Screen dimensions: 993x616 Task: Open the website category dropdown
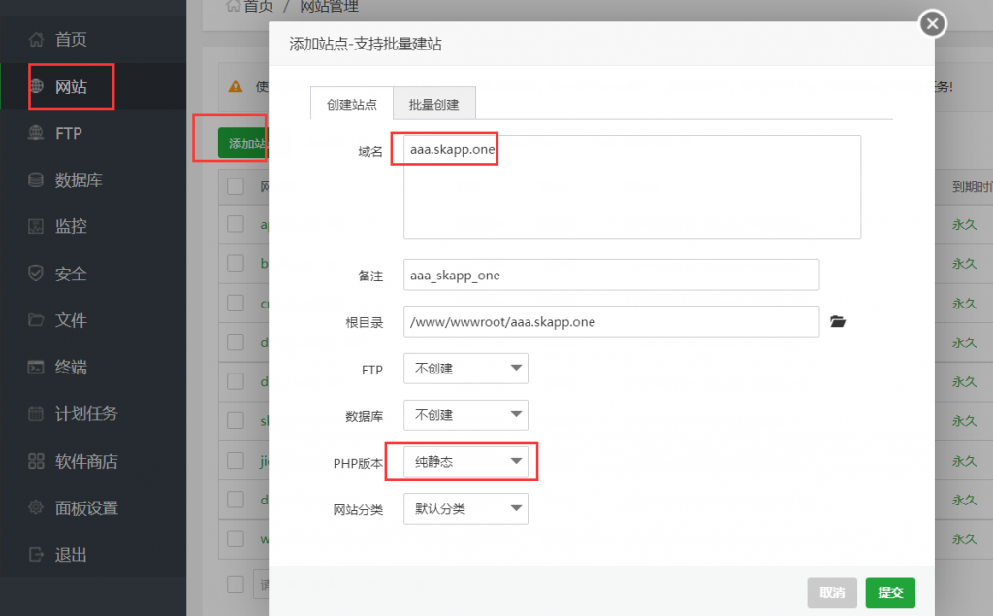coord(465,508)
